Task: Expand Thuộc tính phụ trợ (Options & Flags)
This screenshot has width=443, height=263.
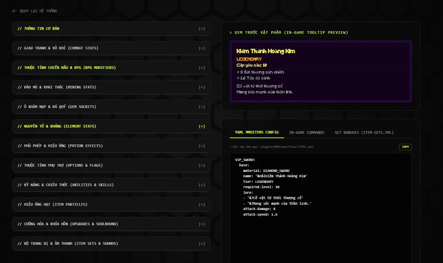Action: click(111, 165)
